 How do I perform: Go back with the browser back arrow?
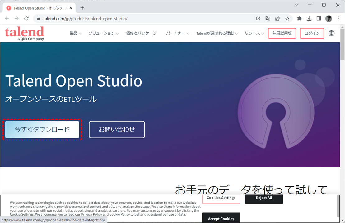point(7,19)
